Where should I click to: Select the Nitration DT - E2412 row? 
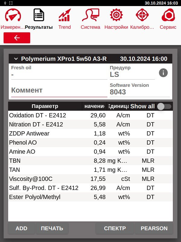coord(91,124)
